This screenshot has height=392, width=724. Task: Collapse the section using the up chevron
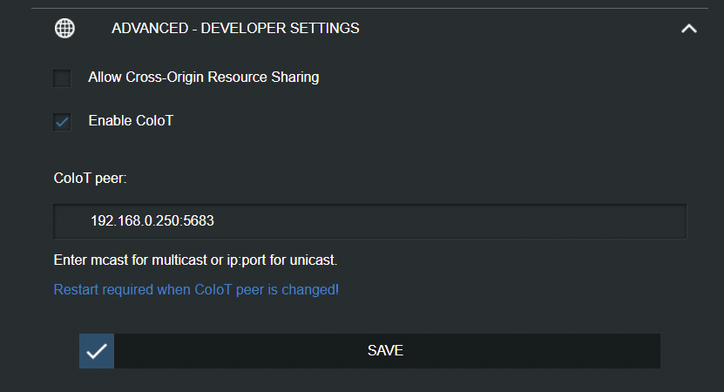[x=688, y=29]
